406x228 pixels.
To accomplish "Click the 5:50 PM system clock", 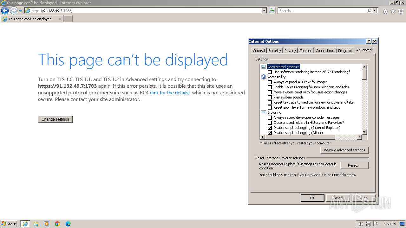I will [x=390, y=224].
